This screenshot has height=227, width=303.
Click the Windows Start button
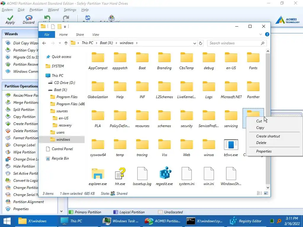coord(7,221)
